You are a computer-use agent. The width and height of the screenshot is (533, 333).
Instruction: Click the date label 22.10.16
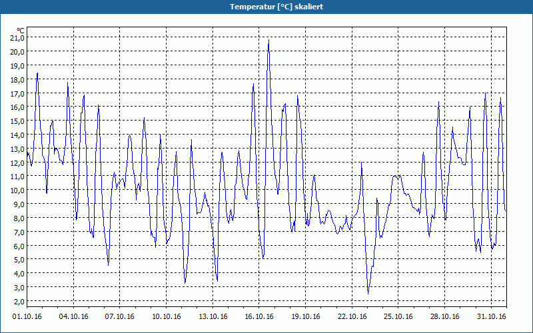[x=352, y=317]
